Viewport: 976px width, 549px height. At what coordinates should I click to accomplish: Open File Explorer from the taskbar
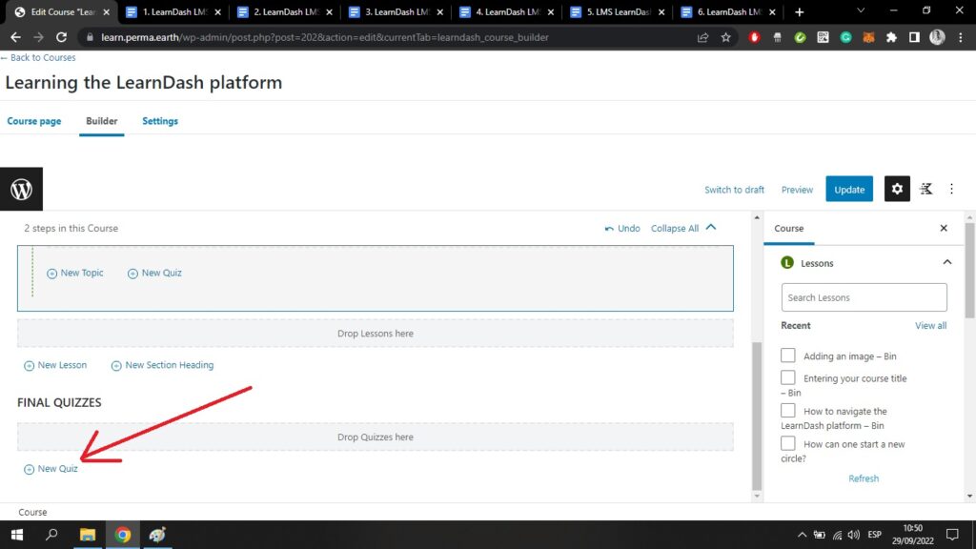click(x=87, y=535)
